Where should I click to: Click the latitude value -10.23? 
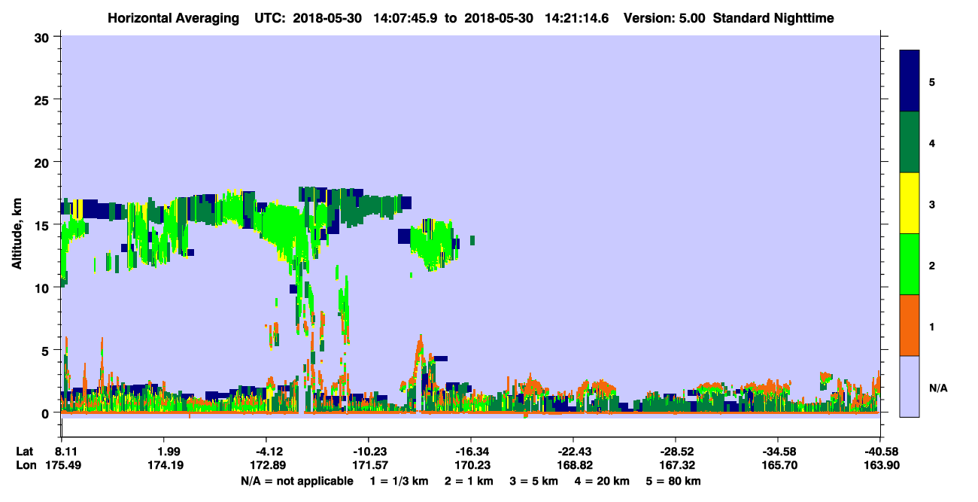point(368,452)
